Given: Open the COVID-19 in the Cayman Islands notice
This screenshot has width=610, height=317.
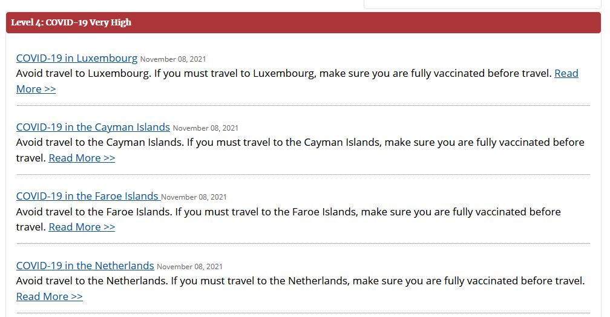Looking at the screenshot, I should click(93, 127).
